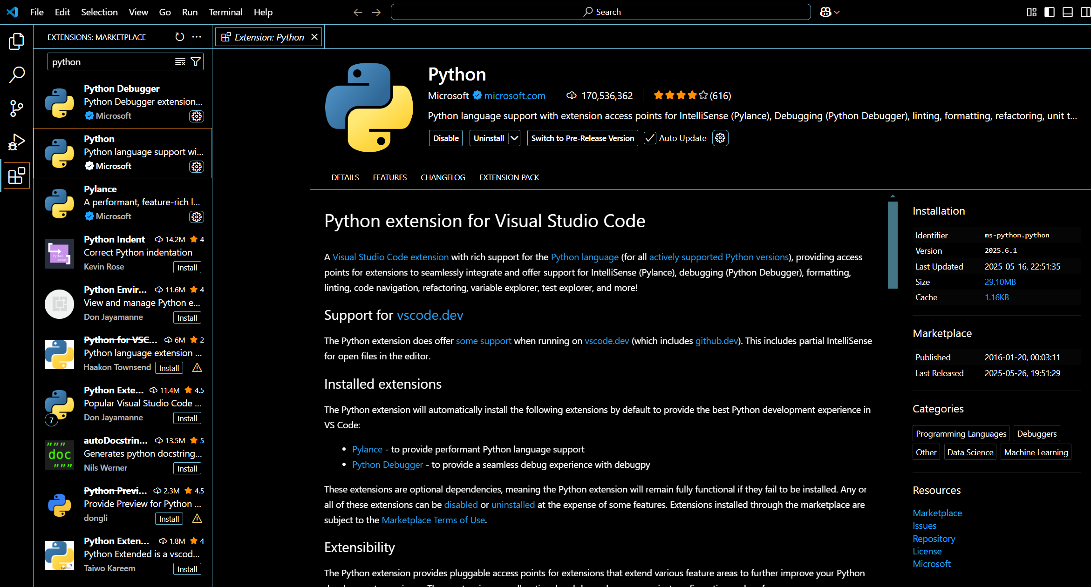Install the Python Indent extension
Viewport: 1091px width, 587px height.
187,268
